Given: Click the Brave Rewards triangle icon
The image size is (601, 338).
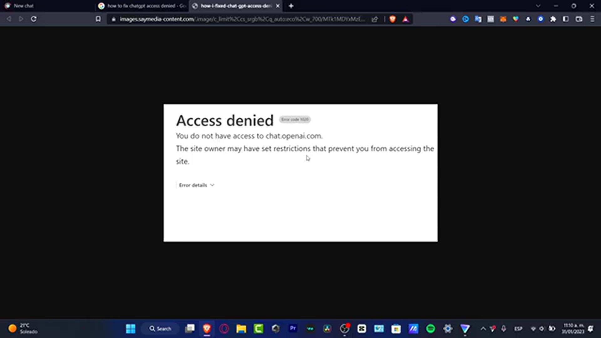Looking at the screenshot, I should click(405, 19).
